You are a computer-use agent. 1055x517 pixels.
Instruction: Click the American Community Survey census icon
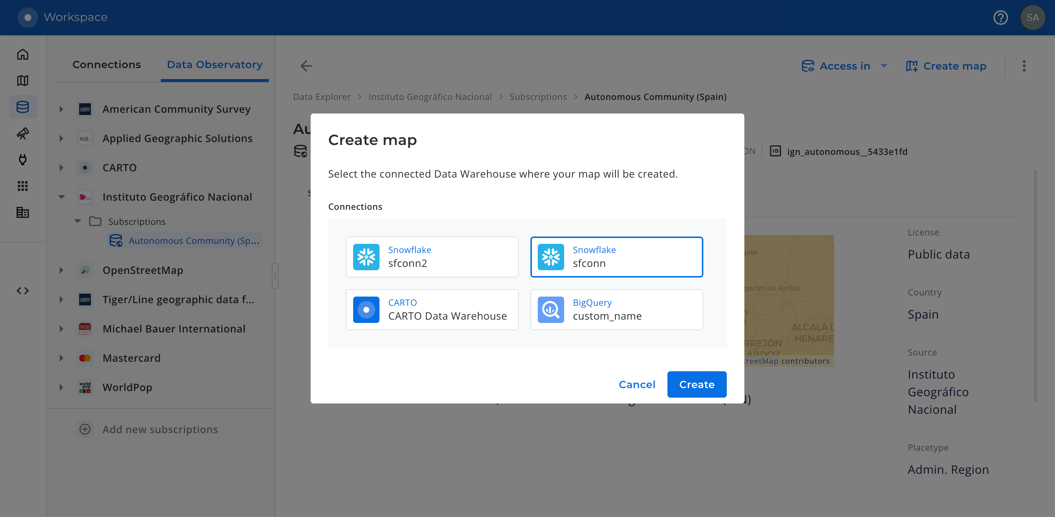pyautogui.click(x=85, y=109)
